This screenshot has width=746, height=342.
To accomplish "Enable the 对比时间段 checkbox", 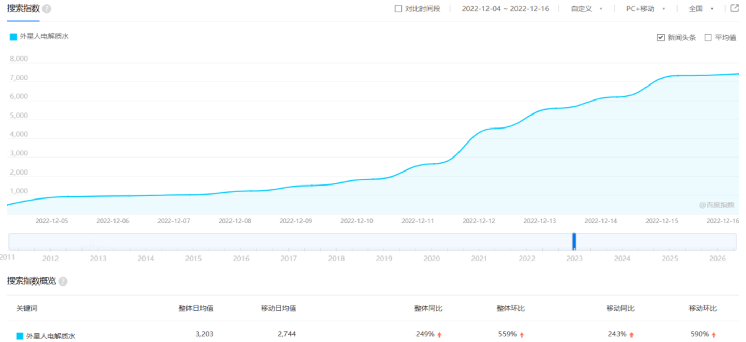I will click(398, 9).
